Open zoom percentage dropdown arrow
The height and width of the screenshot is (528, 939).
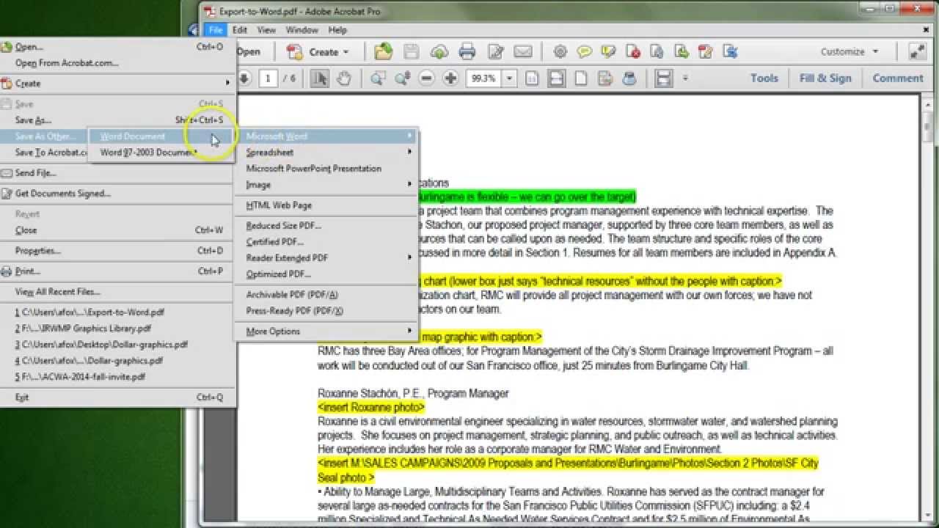point(509,78)
